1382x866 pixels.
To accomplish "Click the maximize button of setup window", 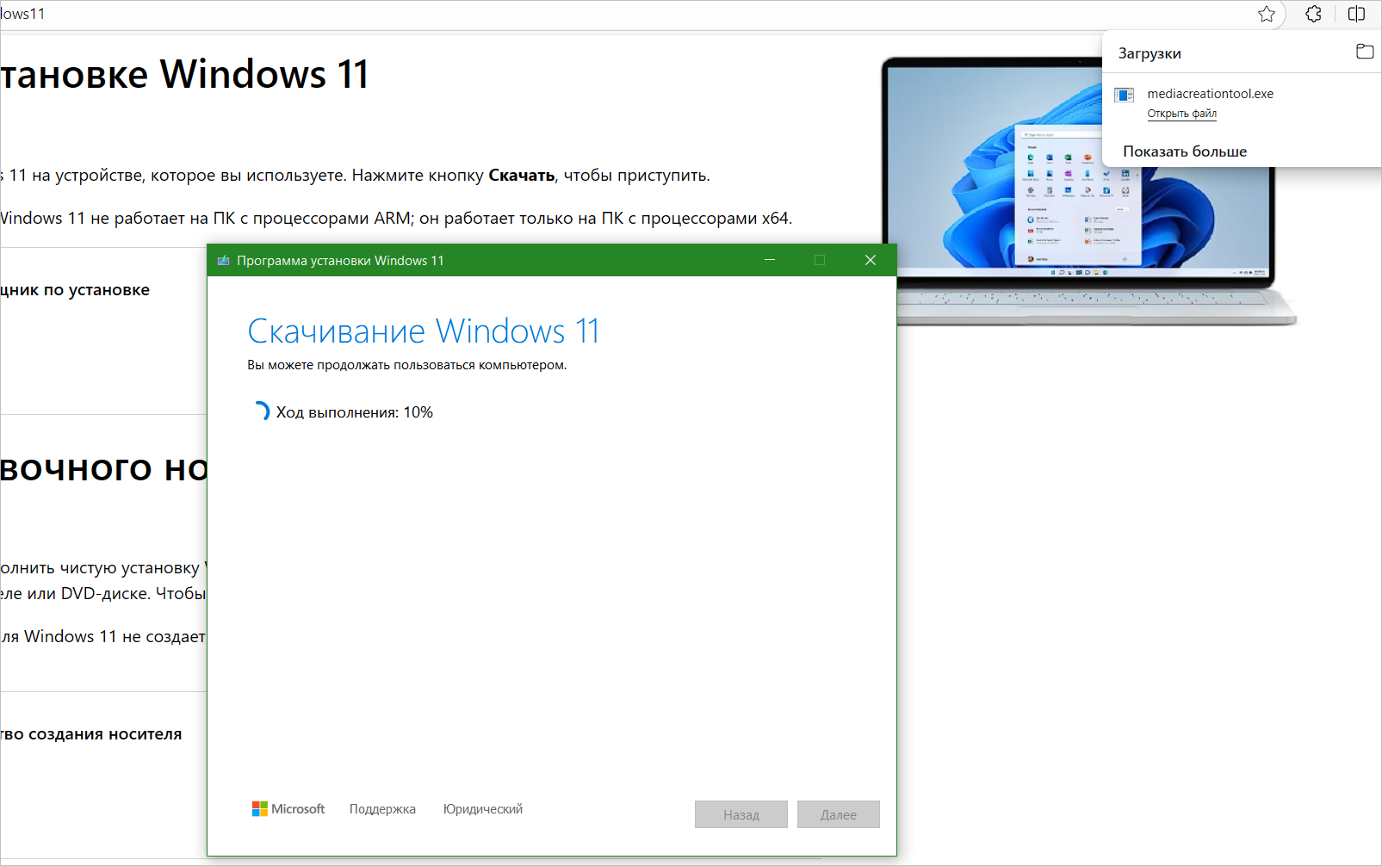I will pos(820,260).
